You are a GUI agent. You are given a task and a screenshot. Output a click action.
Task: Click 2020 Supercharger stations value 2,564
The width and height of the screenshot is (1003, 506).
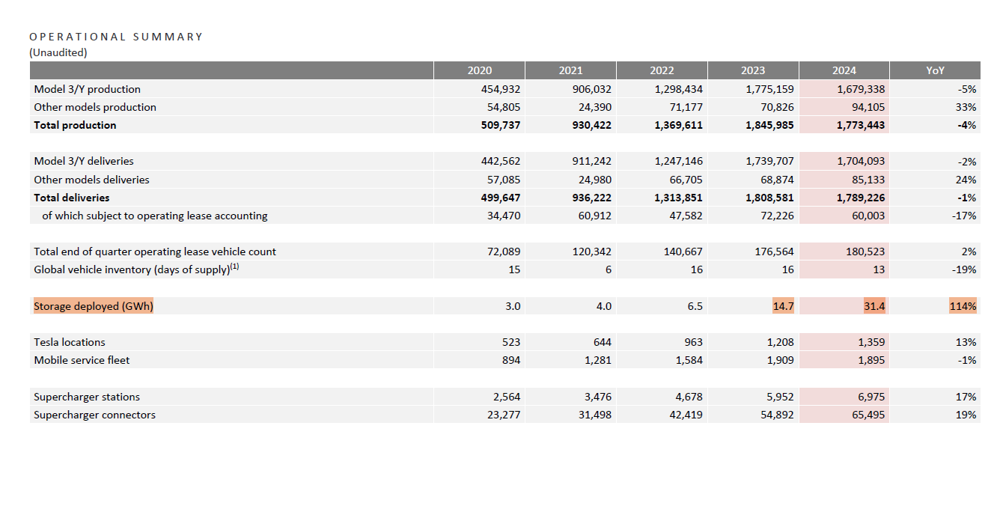pyautogui.click(x=507, y=397)
